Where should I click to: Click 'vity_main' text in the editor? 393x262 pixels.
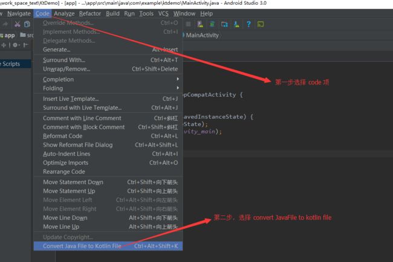coord(200,132)
